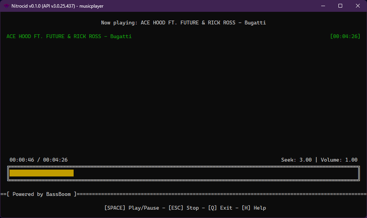Click the Nitrocid app icon in title bar
Image resolution: width=367 pixels, height=218 pixels.
(x=6, y=6)
